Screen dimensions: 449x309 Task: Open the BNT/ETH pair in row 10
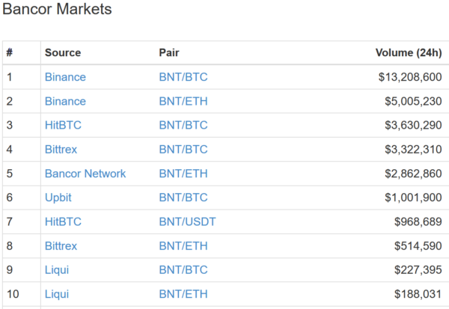point(183,294)
